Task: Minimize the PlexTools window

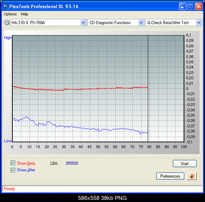Action: (183, 7)
